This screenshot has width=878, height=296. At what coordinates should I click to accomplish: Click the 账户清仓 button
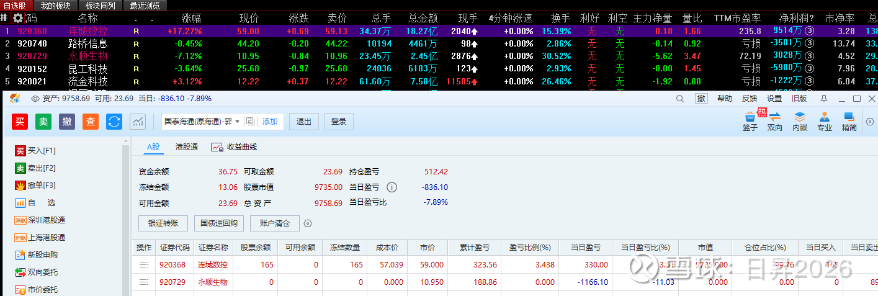pos(275,223)
